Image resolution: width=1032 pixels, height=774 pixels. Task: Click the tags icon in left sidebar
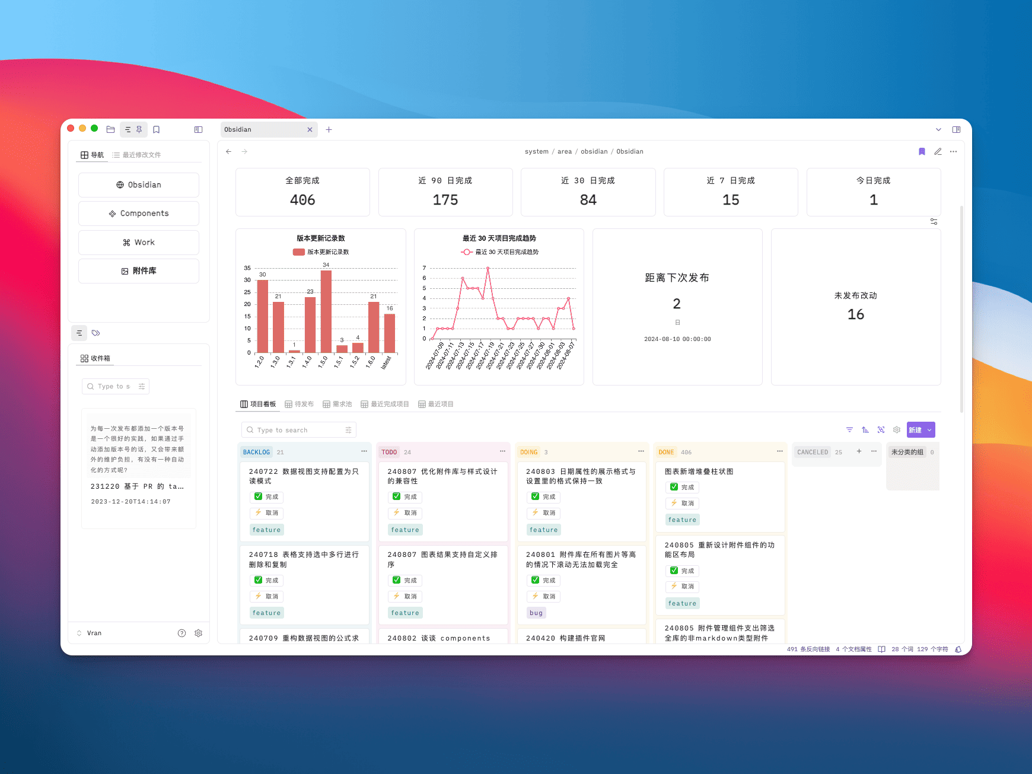click(x=95, y=333)
